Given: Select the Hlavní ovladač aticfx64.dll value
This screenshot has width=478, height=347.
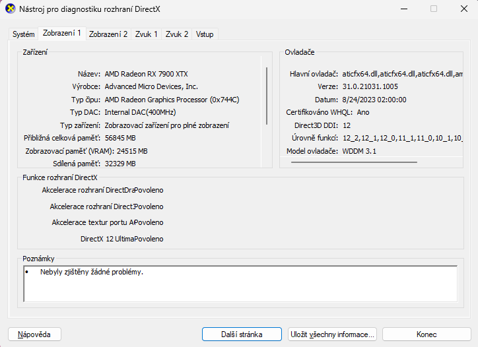Looking at the screenshot, I should (x=403, y=74).
